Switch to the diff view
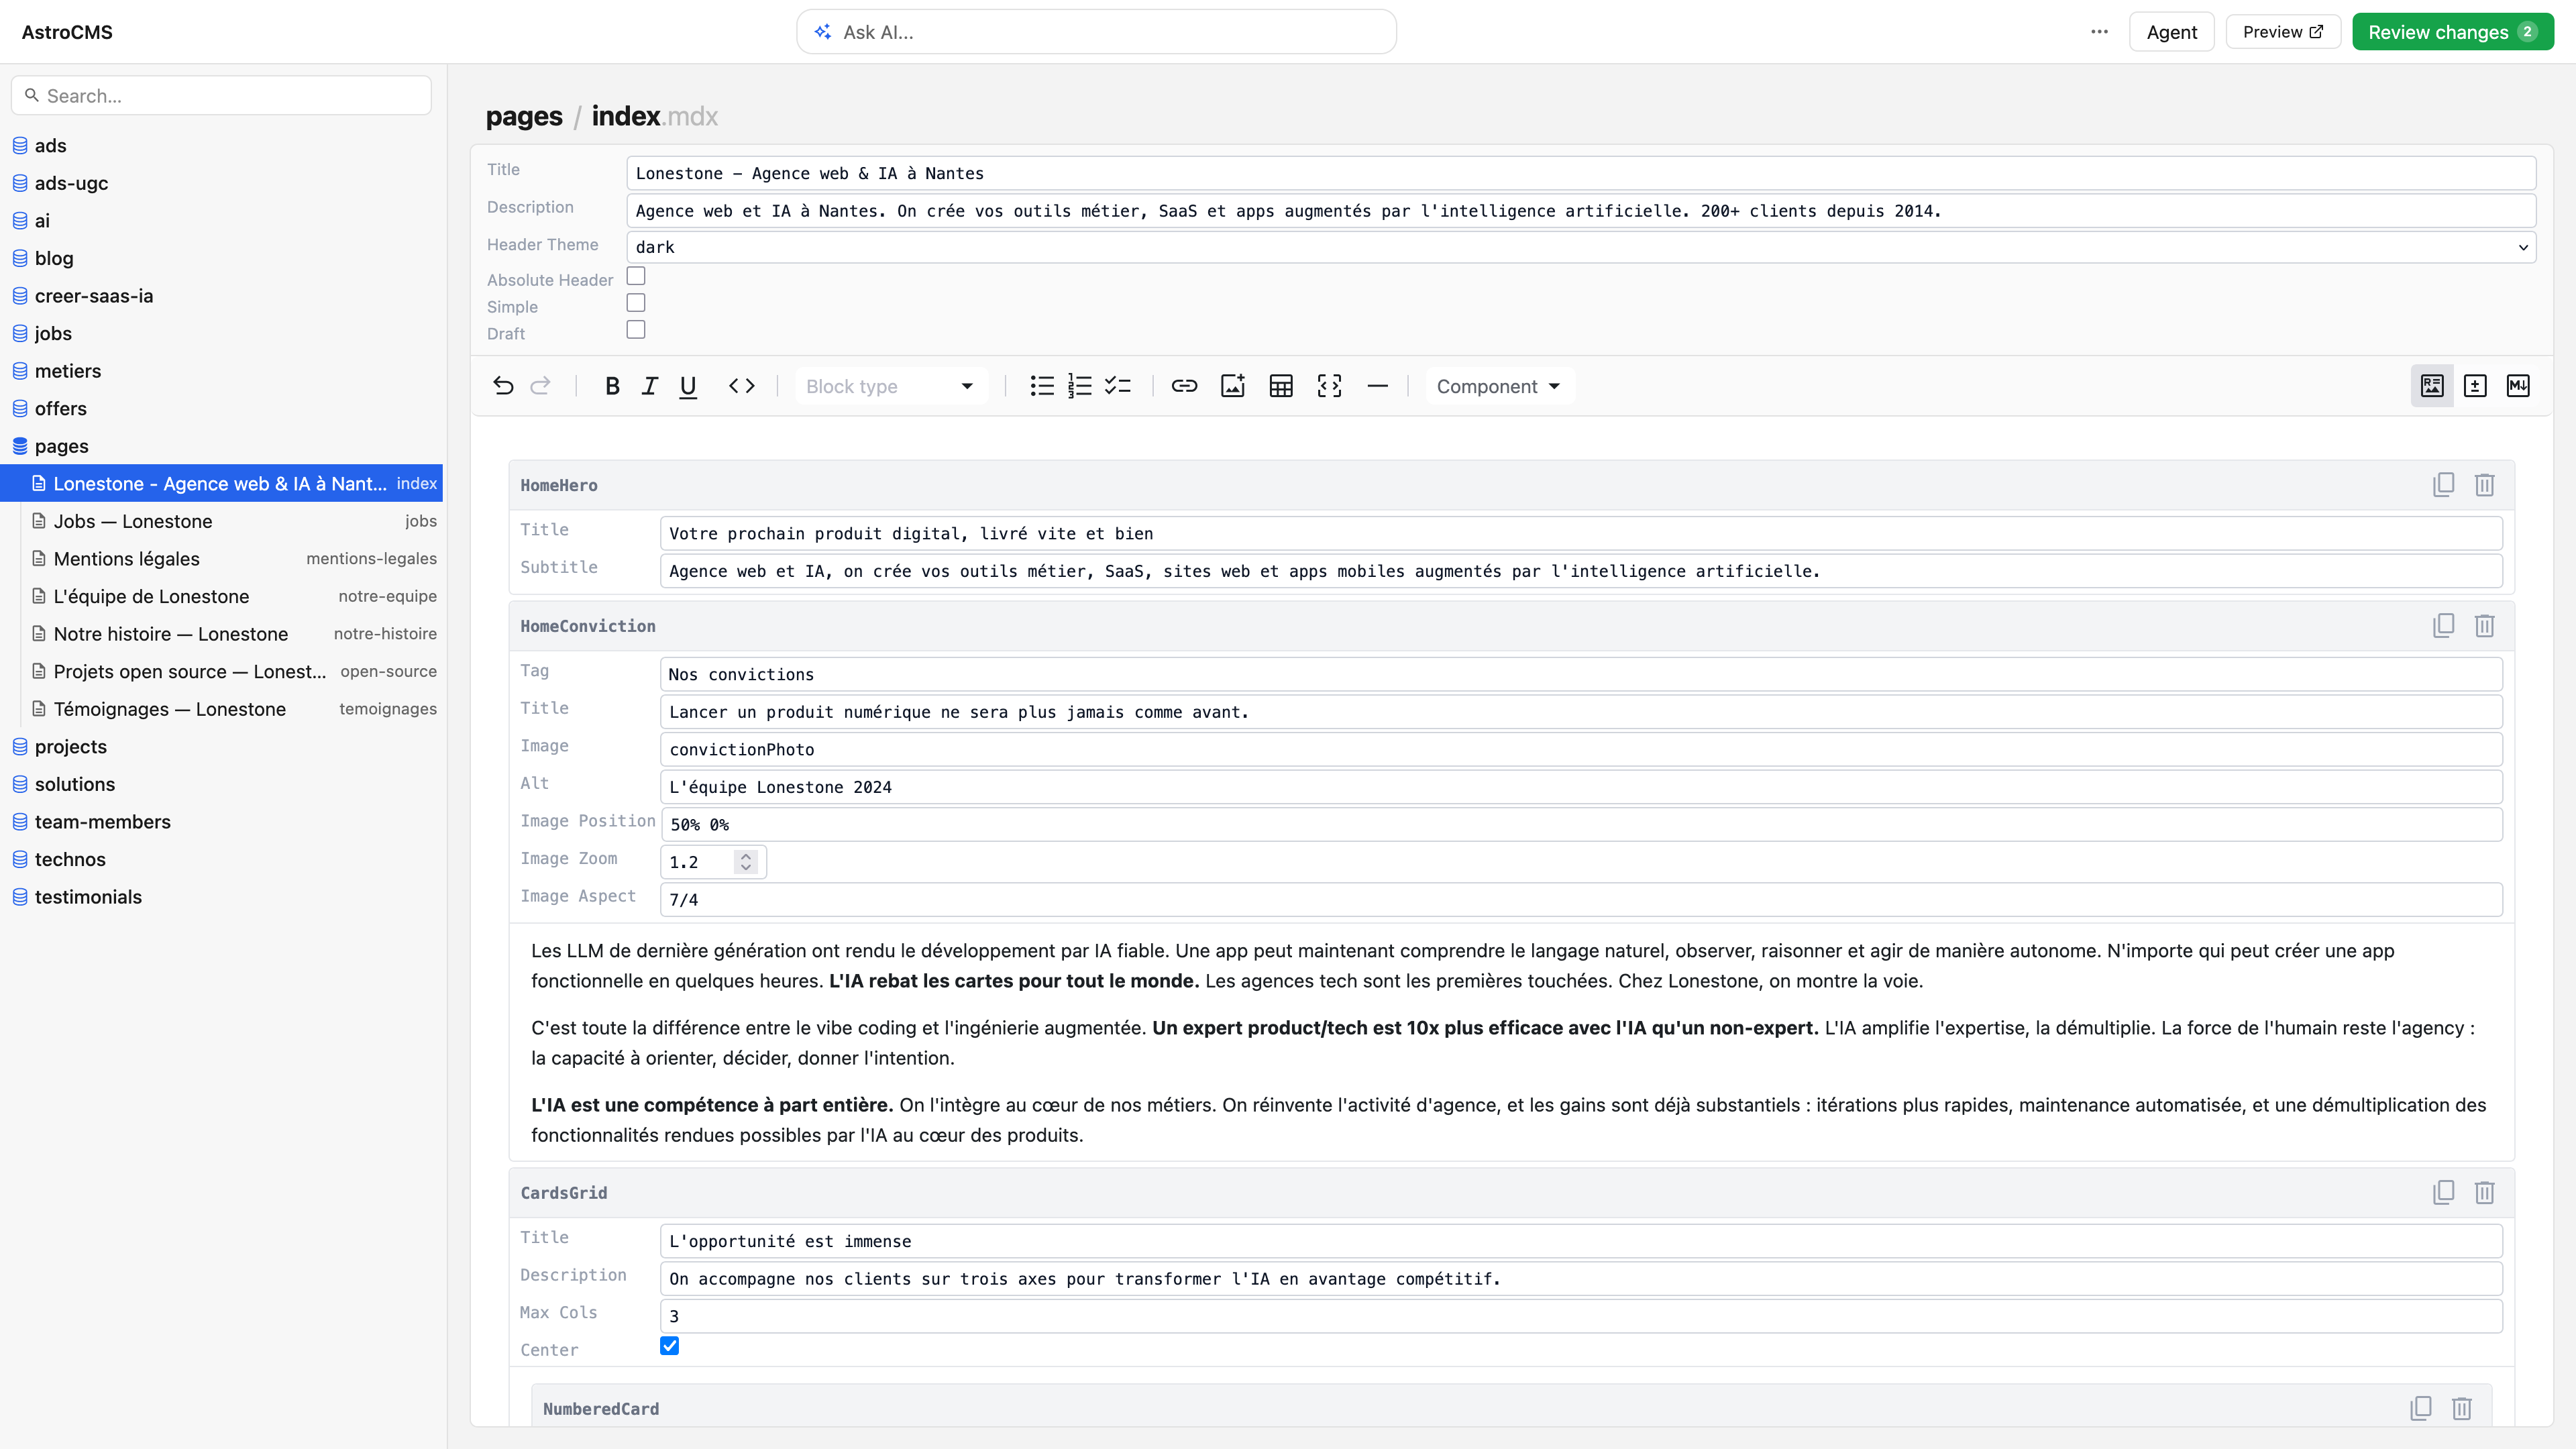2576x1449 pixels. tap(2475, 386)
